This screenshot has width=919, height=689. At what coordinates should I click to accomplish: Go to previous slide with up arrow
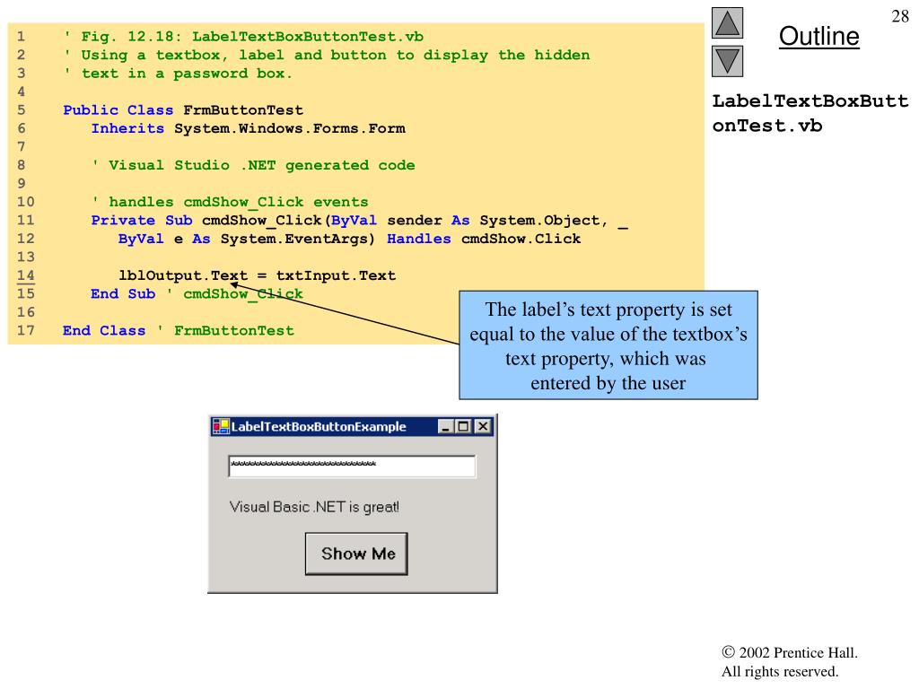727,22
